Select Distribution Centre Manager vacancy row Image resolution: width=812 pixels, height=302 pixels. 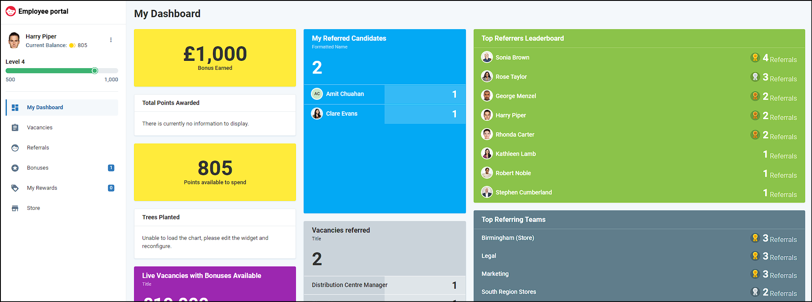coord(349,285)
